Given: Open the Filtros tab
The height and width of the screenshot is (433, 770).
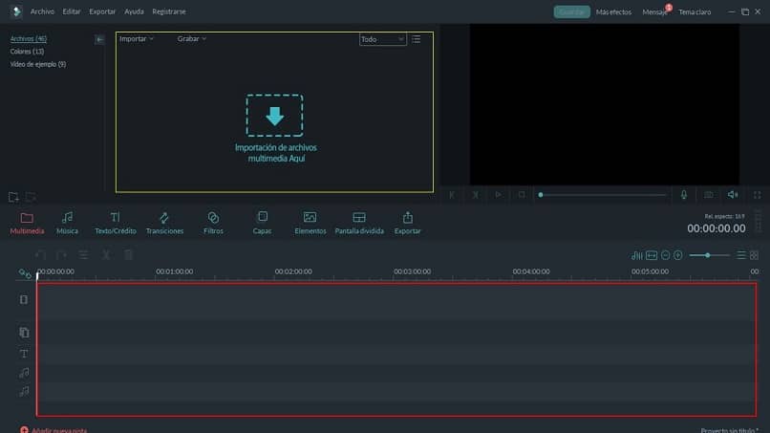Looking at the screenshot, I should [x=213, y=223].
